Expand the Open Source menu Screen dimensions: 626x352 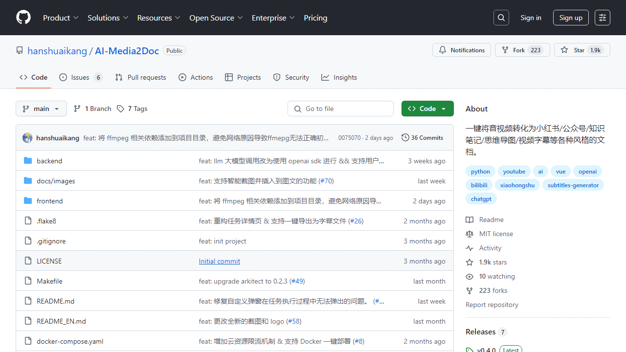tap(216, 18)
